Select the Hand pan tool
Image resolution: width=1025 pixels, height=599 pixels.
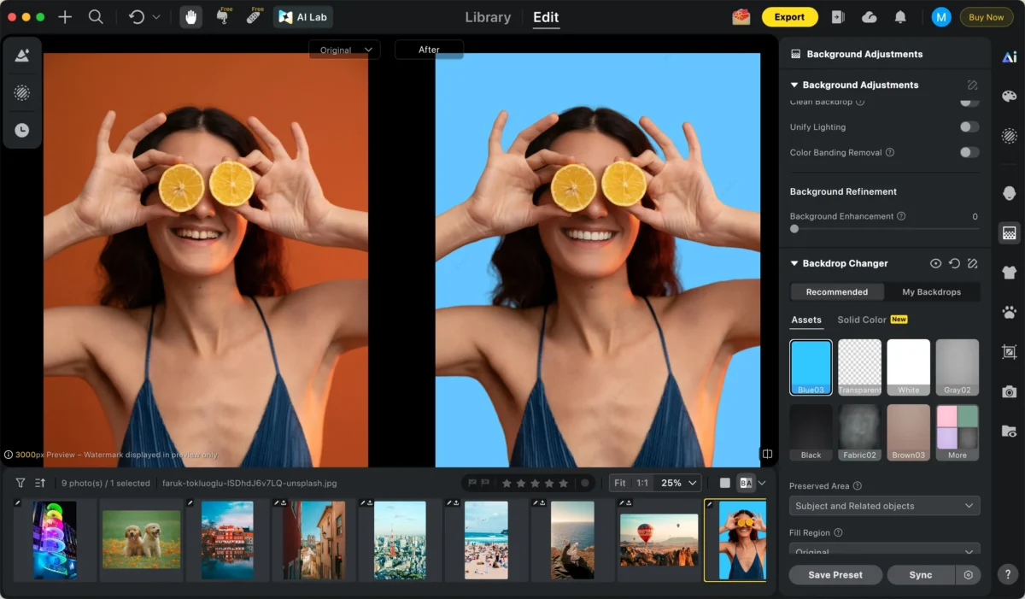(x=190, y=17)
